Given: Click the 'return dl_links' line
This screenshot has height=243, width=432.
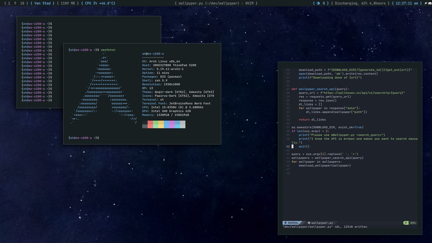Looking at the screenshot, I should 312,120.
